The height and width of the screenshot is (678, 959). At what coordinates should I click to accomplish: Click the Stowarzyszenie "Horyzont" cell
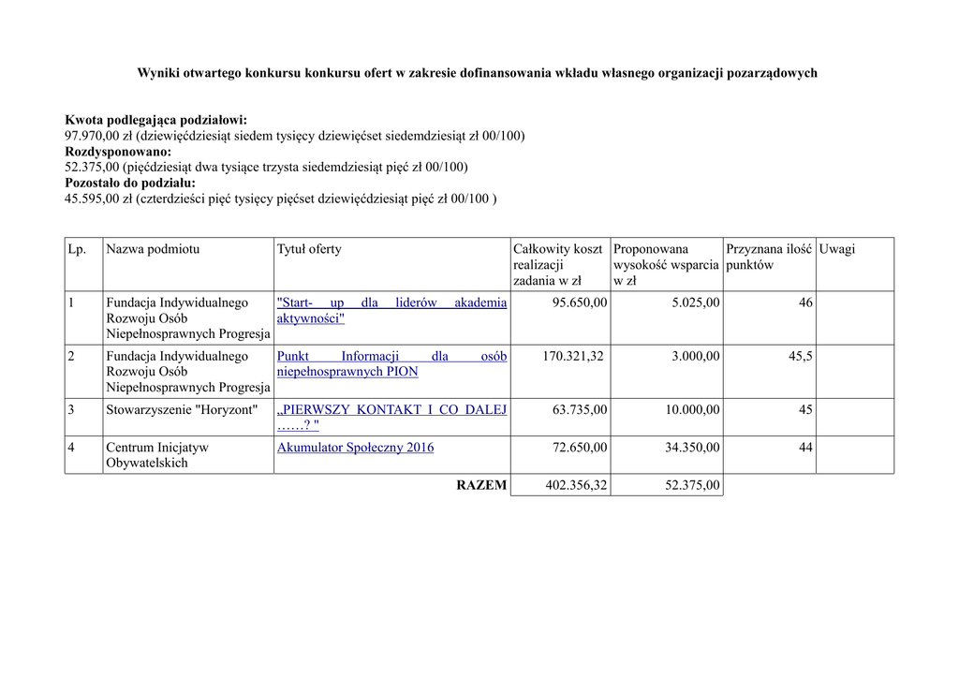coord(182,410)
